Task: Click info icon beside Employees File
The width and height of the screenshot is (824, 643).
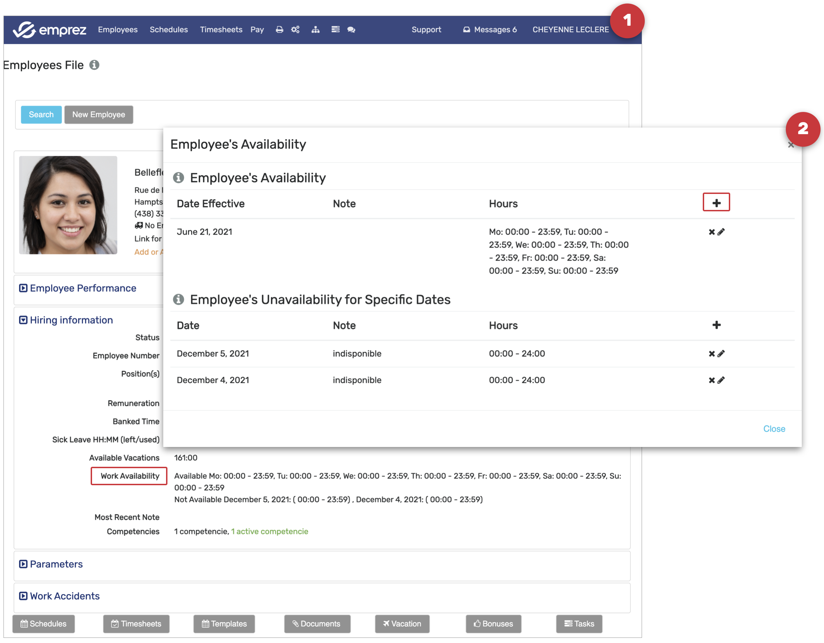Action: [x=94, y=65]
